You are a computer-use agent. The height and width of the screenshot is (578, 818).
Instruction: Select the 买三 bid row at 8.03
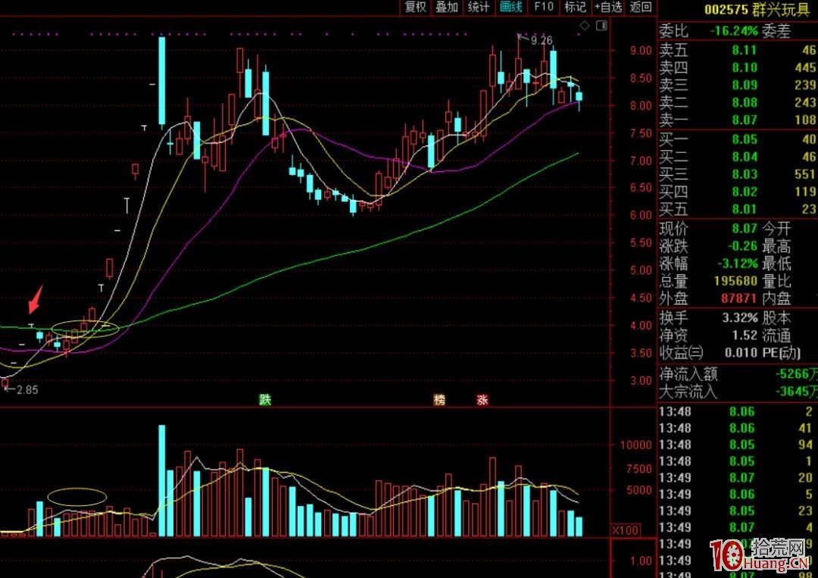737,174
